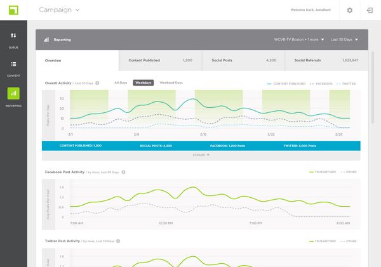The image size is (381, 267).
Task: Open the Content list icon in sidebar
Action: [13, 64]
